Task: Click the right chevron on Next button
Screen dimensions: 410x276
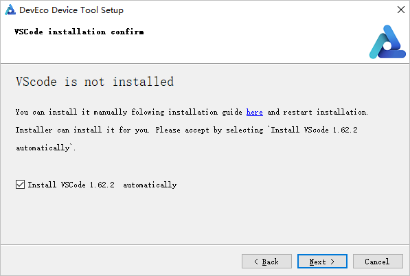Action: [x=332, y=262]
